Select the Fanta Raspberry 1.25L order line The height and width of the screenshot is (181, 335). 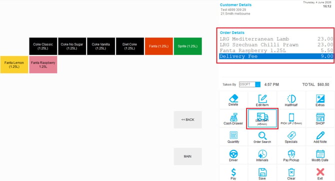(276, 50)
